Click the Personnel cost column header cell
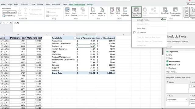 pos(18,38)
